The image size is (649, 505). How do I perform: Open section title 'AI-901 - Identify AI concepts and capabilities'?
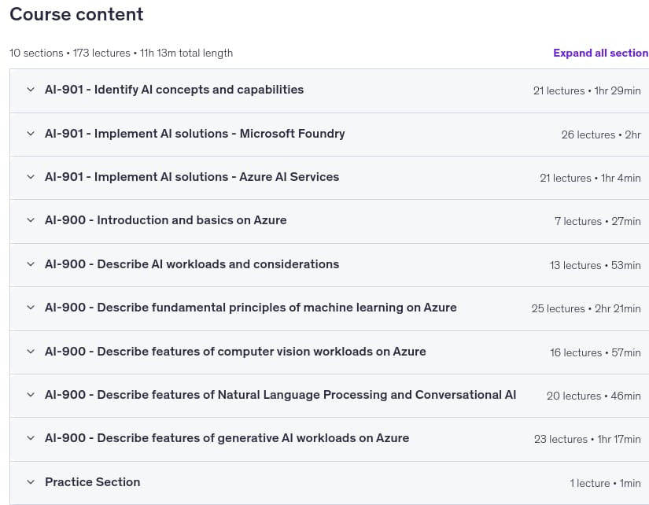point(175,90)
